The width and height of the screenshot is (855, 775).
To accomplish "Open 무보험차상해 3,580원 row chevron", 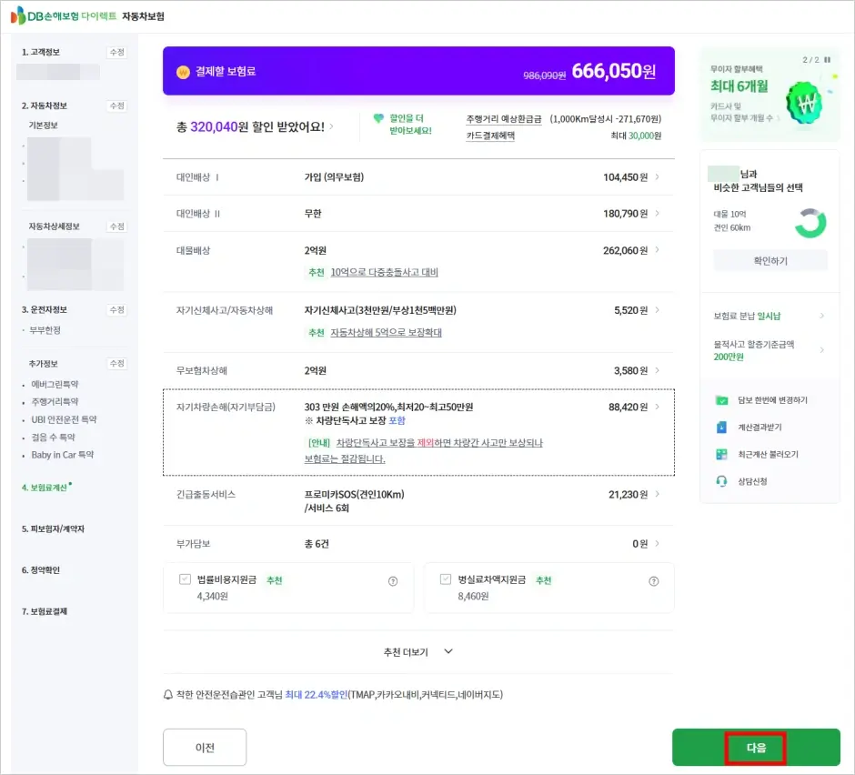I will click(x=657, y=370).
